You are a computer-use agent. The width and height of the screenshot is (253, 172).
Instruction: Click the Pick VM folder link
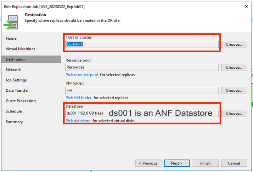point(78,98)
